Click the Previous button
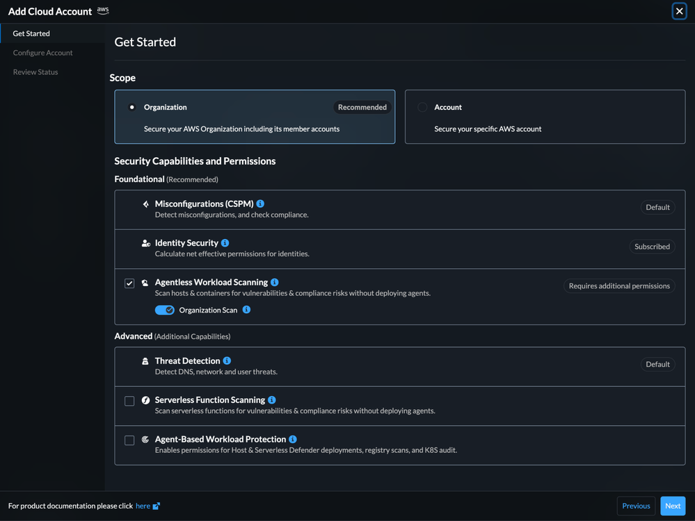The height and width of the screenshot is (521, 695). tap(636, 506)
